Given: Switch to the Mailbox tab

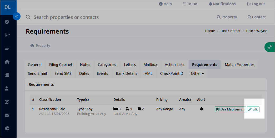Looking at the screenshot, I should (150, 65).
